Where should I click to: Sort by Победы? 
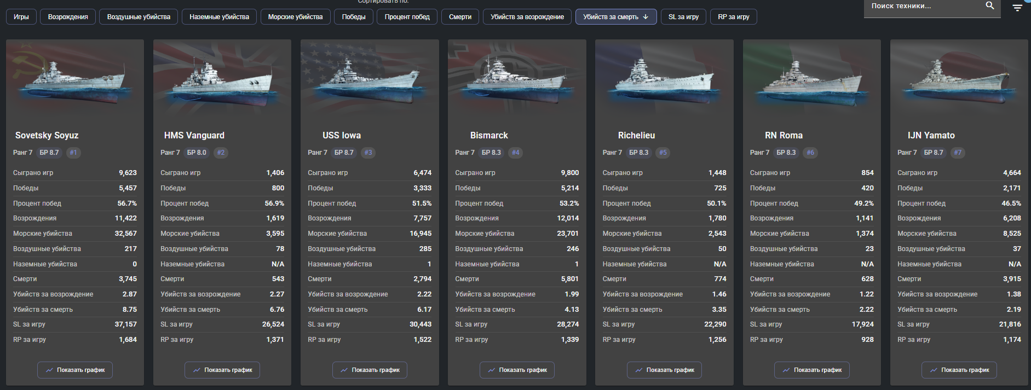pyautogui.click(x=354, y=17)
